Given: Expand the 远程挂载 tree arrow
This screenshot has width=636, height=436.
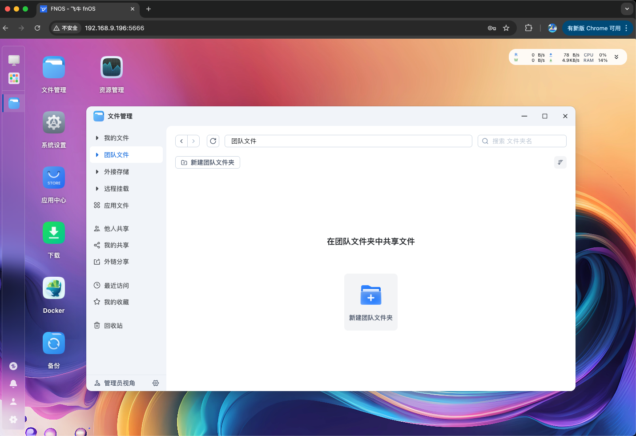Looking at the screenshot, I should click(x=97, y=189).
